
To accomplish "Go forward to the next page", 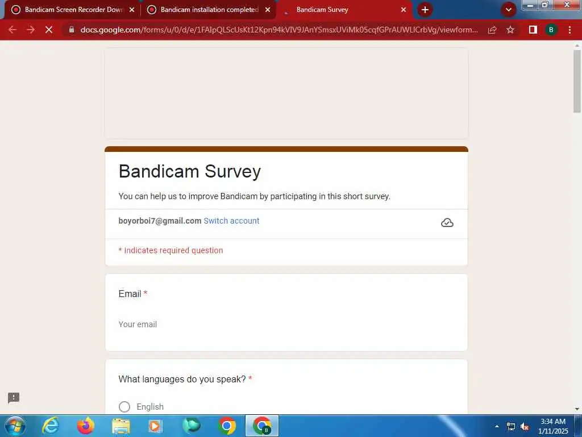I will (31, 30).
